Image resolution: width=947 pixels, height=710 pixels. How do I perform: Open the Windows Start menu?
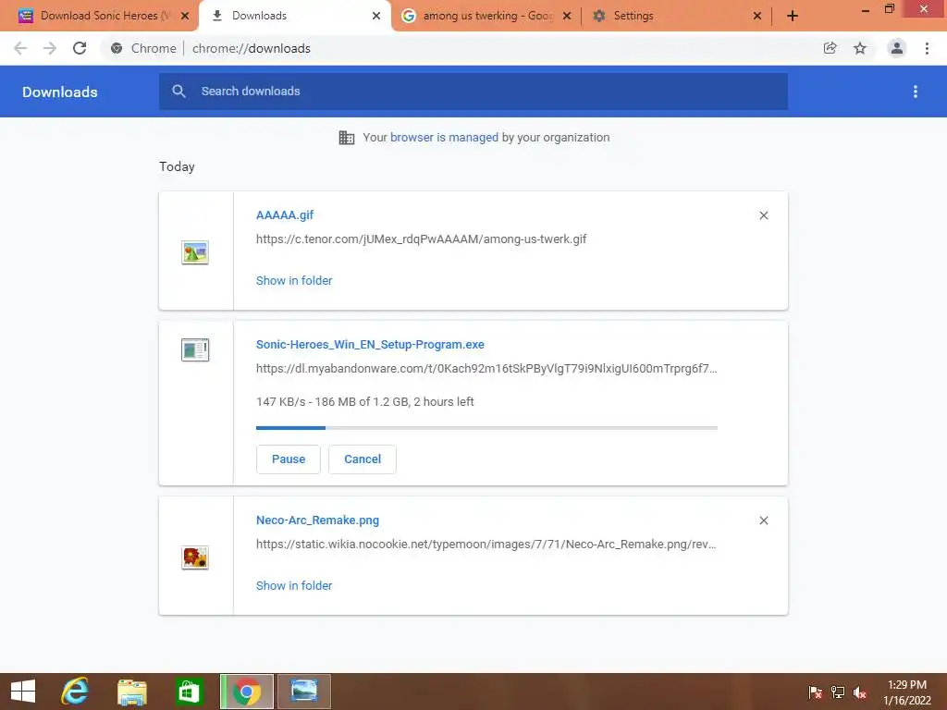click(x=23, y=692)
